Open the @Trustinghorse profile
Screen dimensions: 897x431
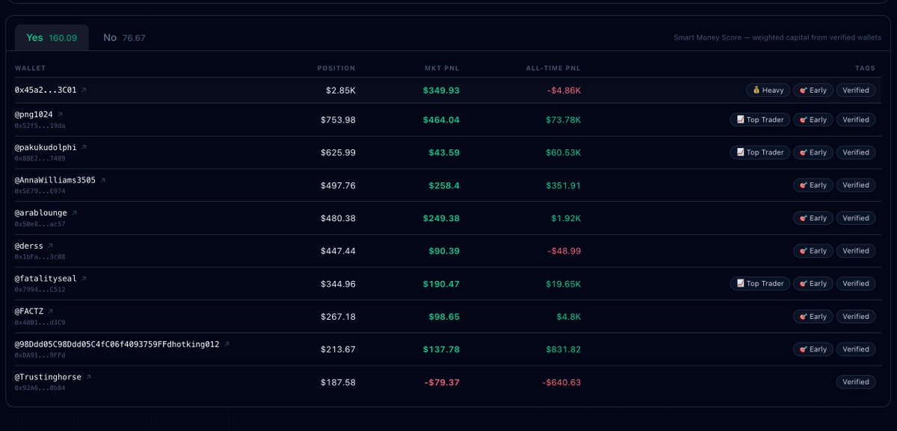pos(48,377)
